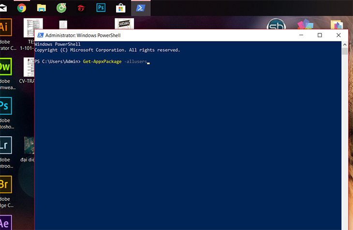Click the Copyright Microsoft Corporation line

[107, 50]
